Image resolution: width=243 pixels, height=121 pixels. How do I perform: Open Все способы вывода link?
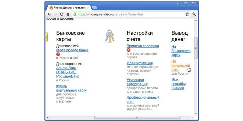[x=179, y=84]
